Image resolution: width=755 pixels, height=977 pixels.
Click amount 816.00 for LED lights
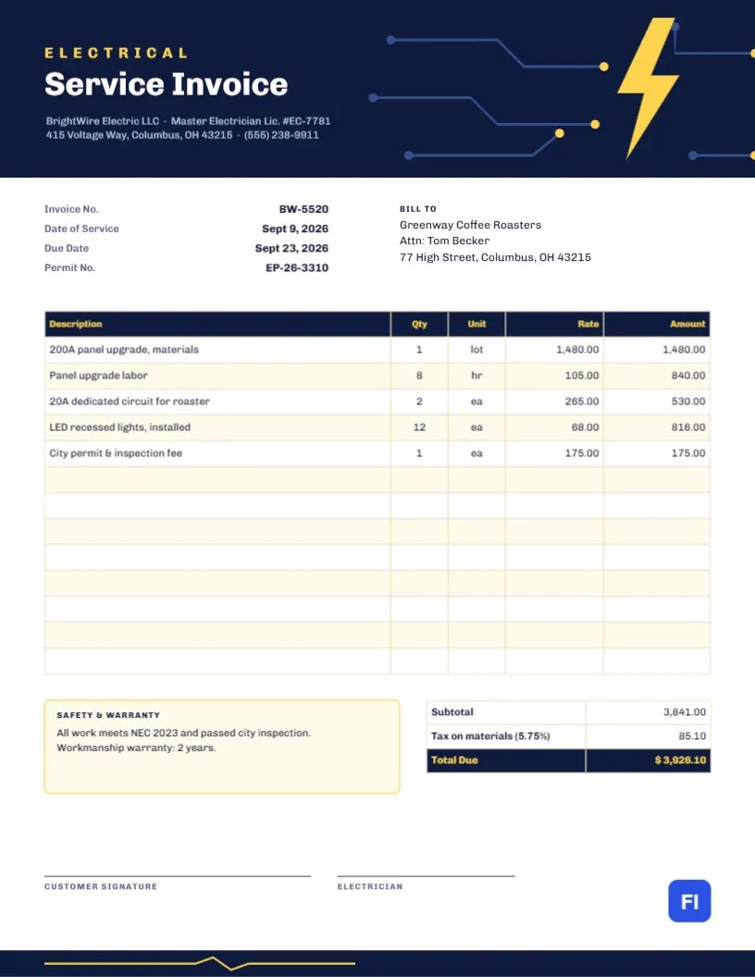pos(688,427)
